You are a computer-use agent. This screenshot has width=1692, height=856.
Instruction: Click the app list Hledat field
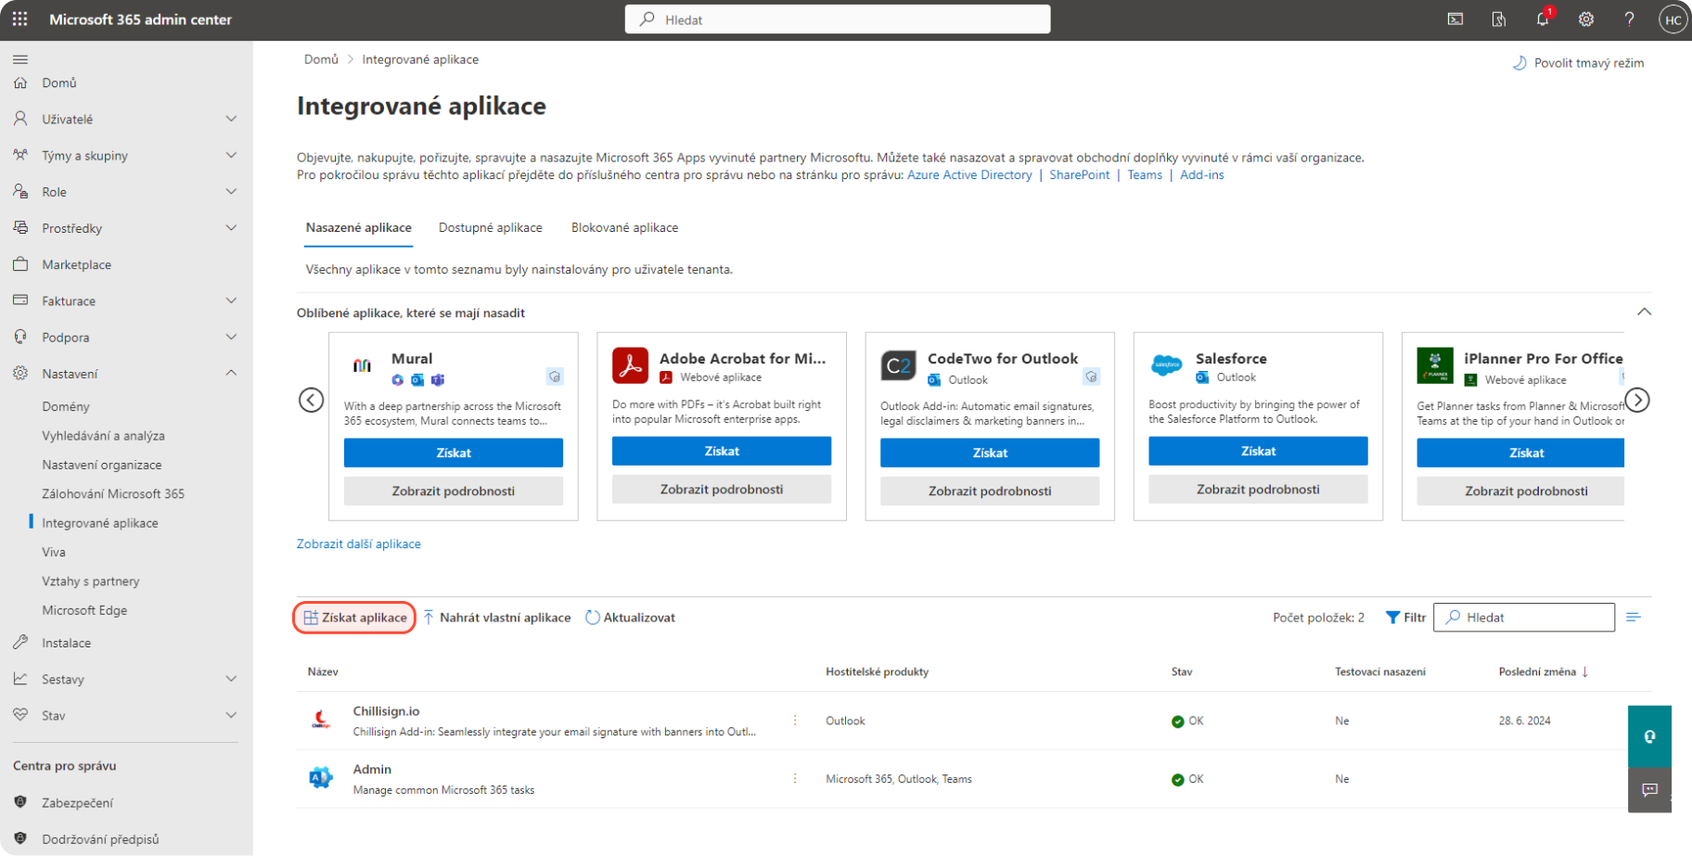pyautogui.click(x=1524, y=618)
